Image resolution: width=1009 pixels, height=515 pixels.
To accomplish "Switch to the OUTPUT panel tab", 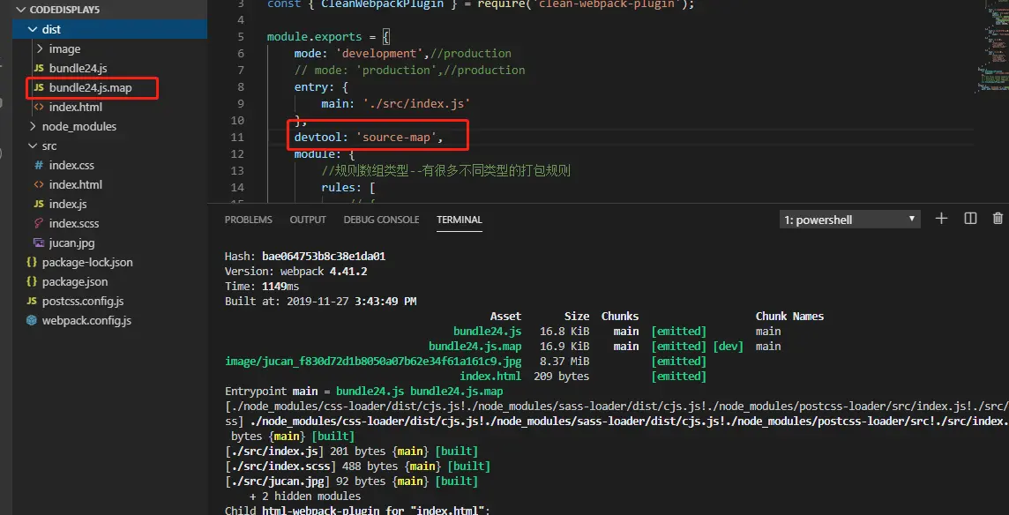I will 308,220.
